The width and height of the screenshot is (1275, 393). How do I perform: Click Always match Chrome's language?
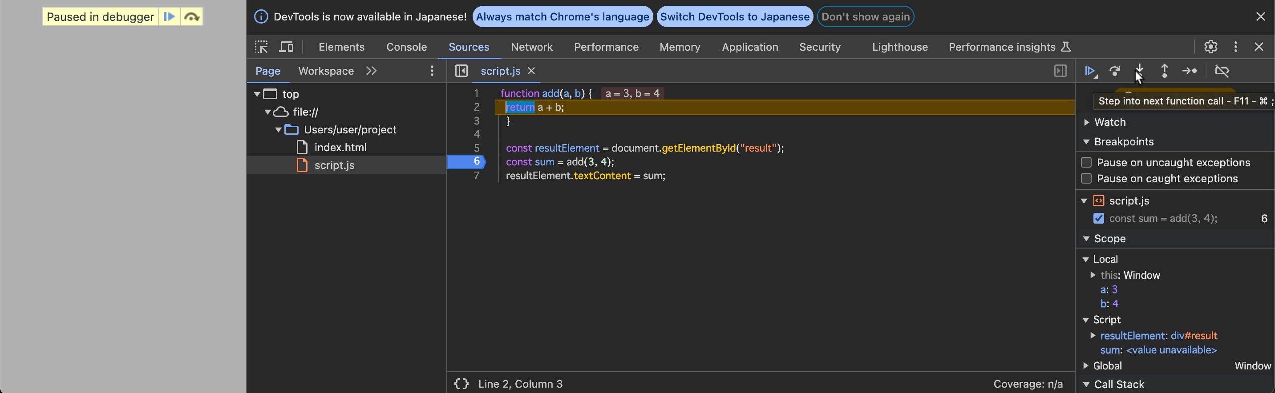coord(562,17)
